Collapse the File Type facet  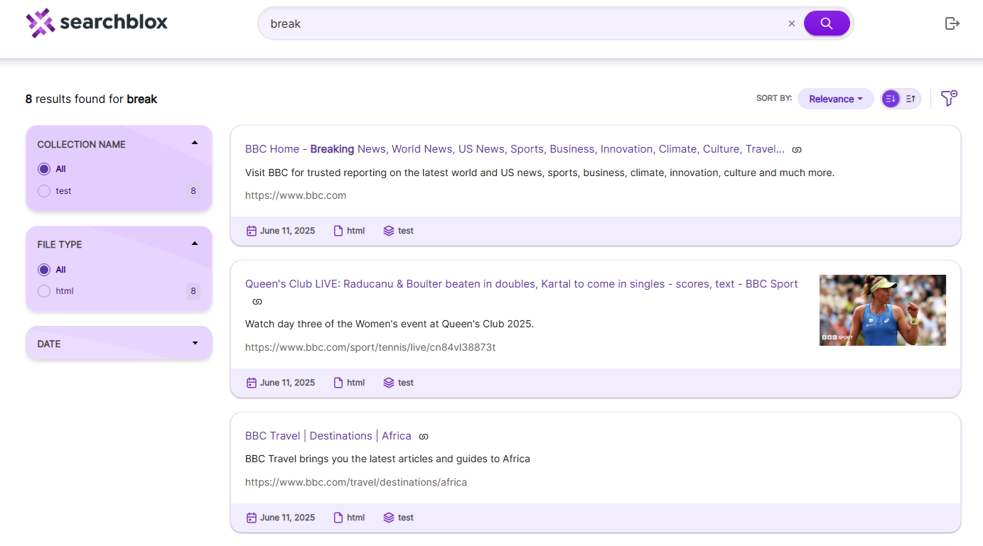point(195,244)
